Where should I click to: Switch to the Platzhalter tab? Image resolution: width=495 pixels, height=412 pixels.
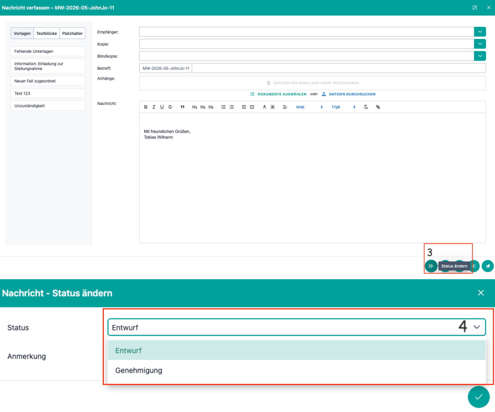click(x=72, y=33)
